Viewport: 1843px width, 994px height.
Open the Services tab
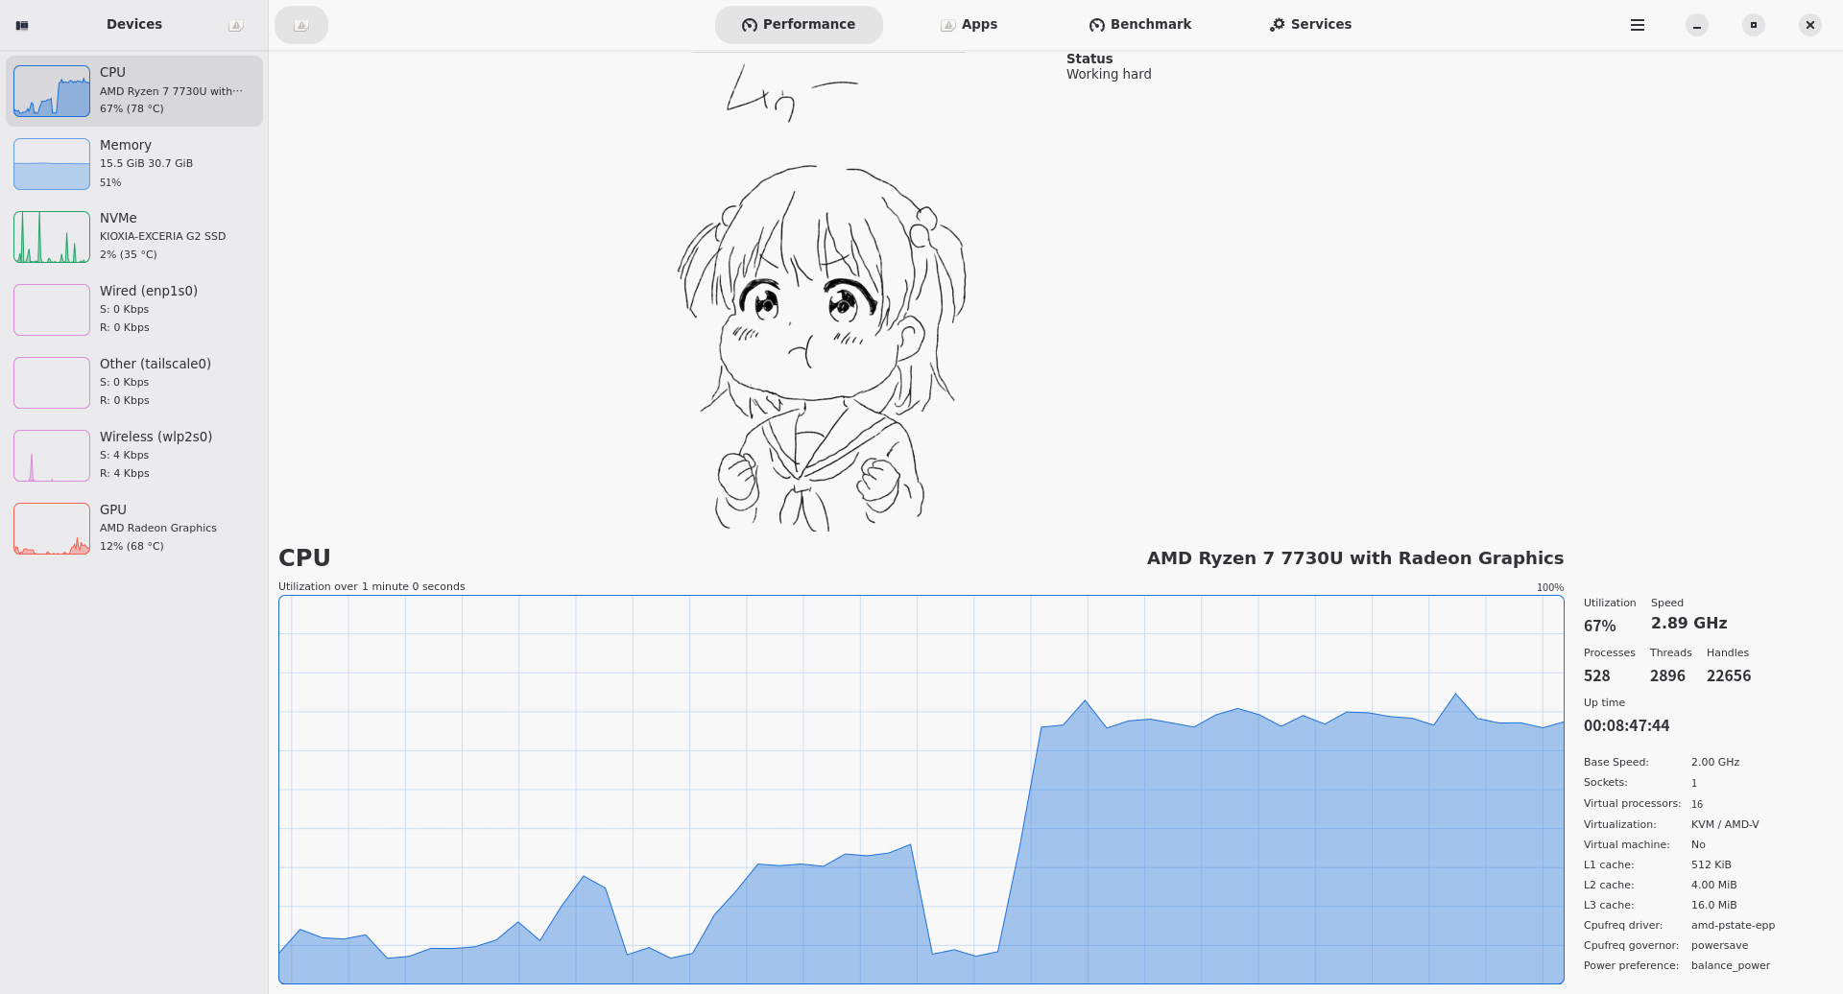pyautogui.click(x=1310, y=24)
